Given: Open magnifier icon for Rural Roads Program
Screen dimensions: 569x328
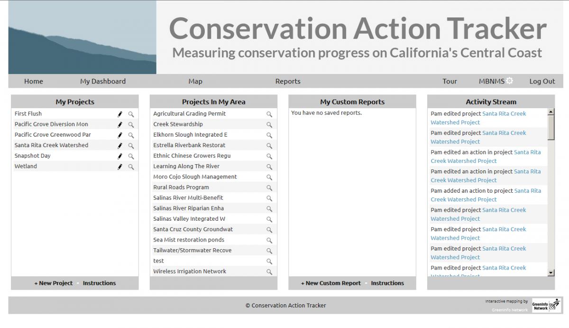Looking at the screenshot, I should (269, 188).
